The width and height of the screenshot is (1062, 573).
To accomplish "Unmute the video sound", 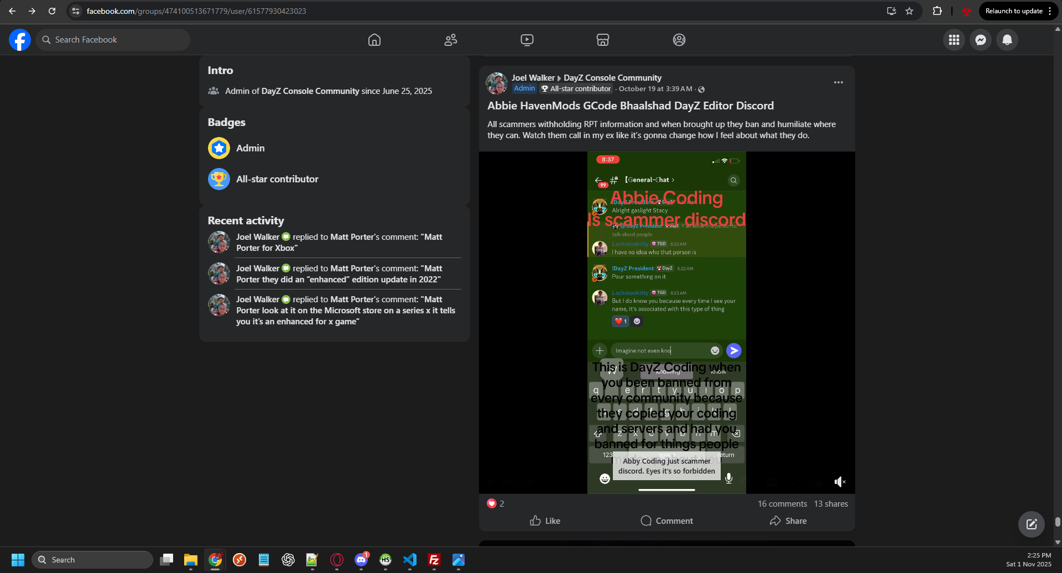I will click(840, 482).
